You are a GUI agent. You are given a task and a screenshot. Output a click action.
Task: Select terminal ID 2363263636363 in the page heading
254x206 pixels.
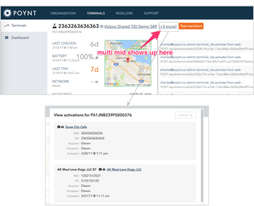point(78,26)
